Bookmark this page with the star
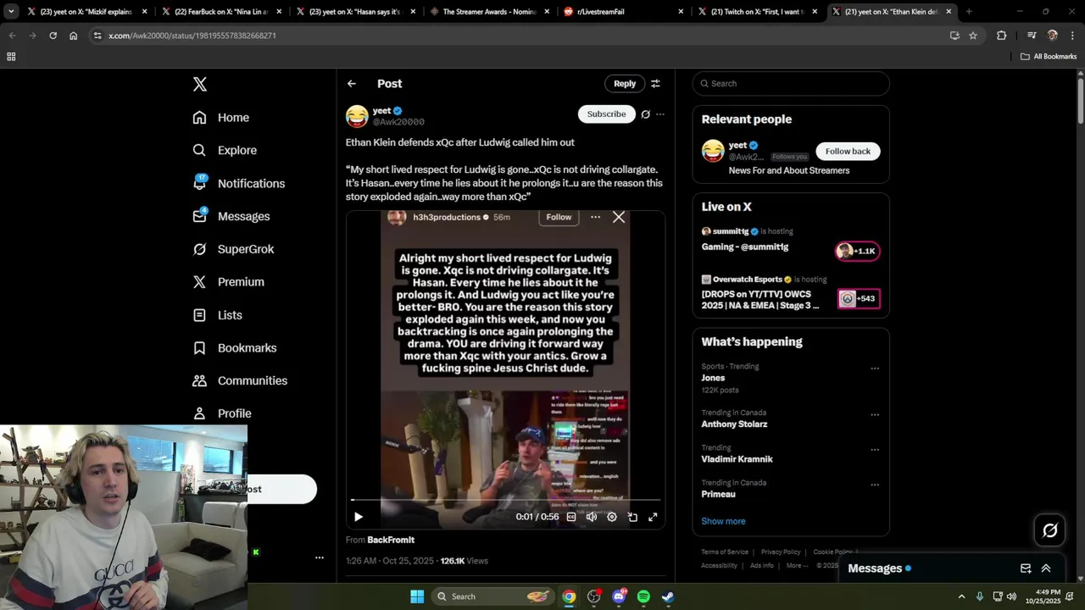The width and height of the screenshot is (1085, 610). click(x=973, y=36)
